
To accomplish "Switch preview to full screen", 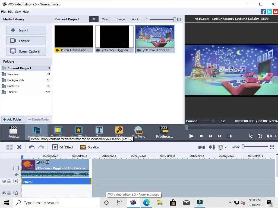I will pos(251,136).
